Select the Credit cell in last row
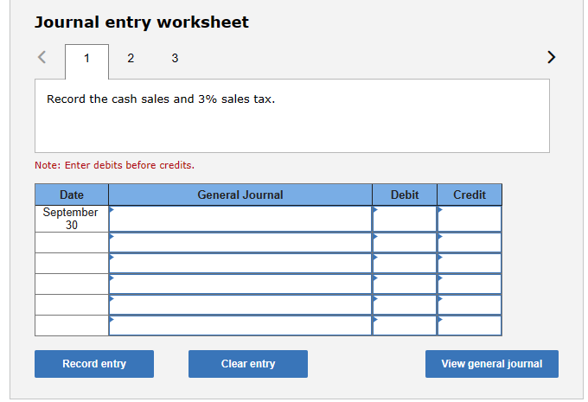 pos(470,326)
